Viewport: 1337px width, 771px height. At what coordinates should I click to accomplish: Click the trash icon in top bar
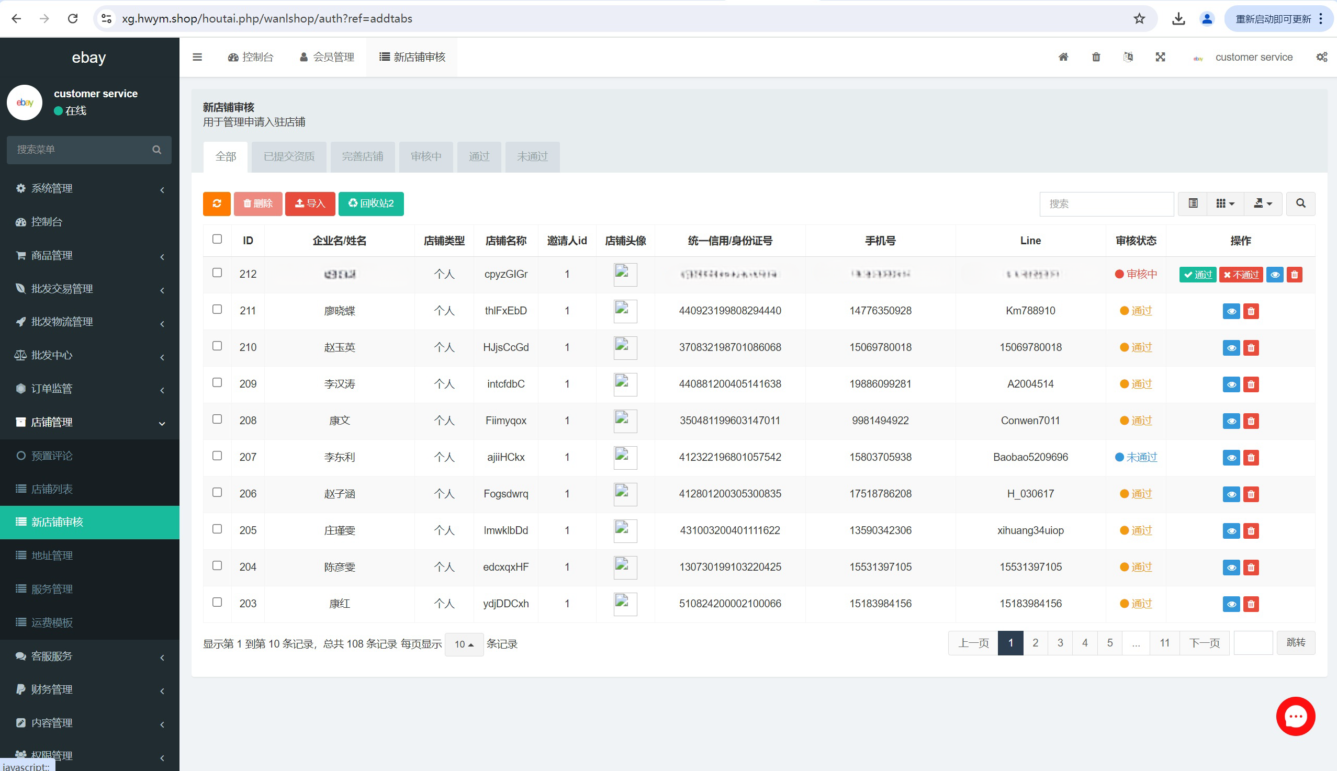[1096, 56]
